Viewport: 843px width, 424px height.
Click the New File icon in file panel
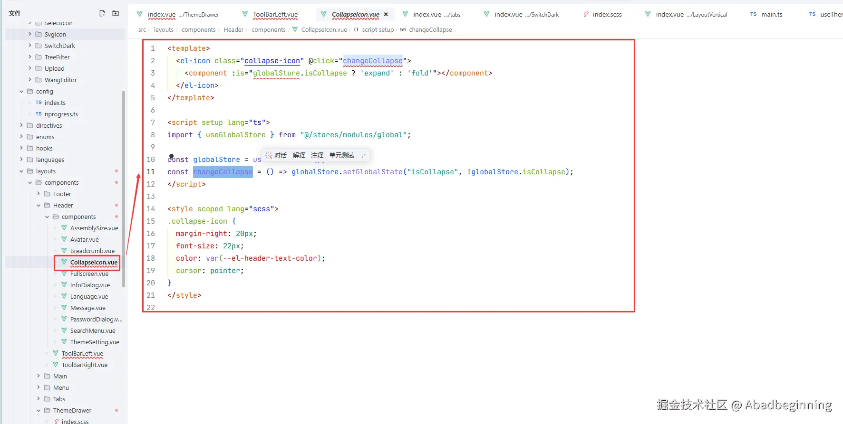(102, 13)
